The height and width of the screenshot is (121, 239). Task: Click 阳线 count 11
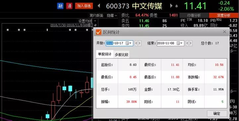click(178, 102)
